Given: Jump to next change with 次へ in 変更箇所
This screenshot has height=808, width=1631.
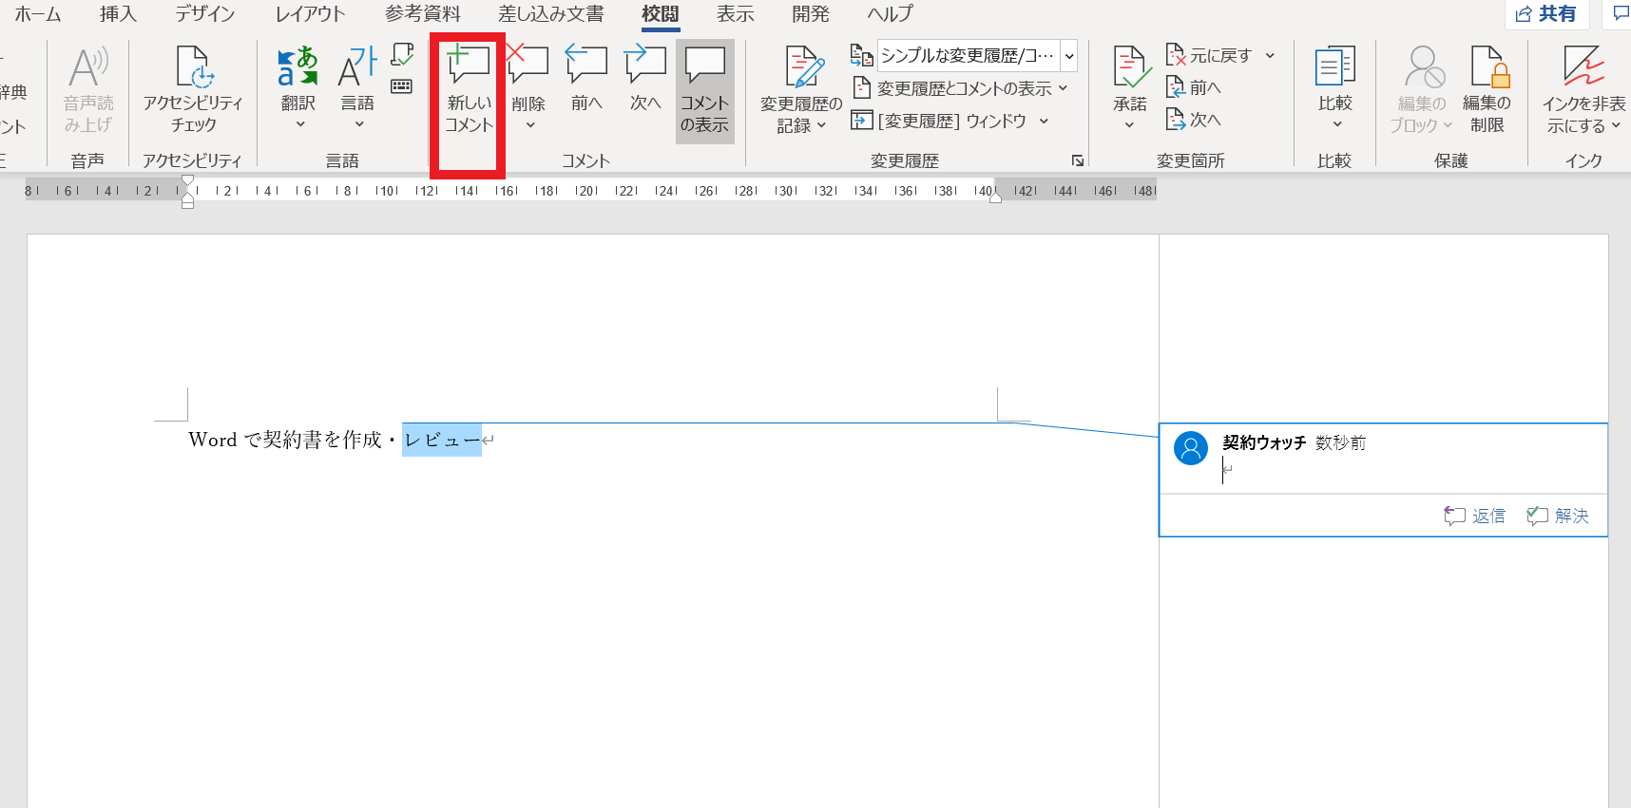Looking at the screenshot, I should [x=1194, y=121].
